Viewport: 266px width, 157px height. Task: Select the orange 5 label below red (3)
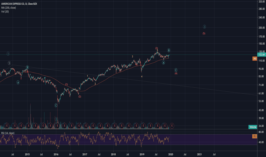tap(158, 51)
